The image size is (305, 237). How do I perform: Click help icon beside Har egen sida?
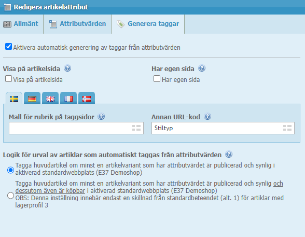click(202, 68)
